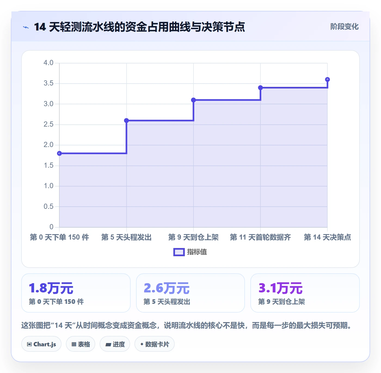
Task: Click the Chart.js tag square icon
Action: [29, 344]
